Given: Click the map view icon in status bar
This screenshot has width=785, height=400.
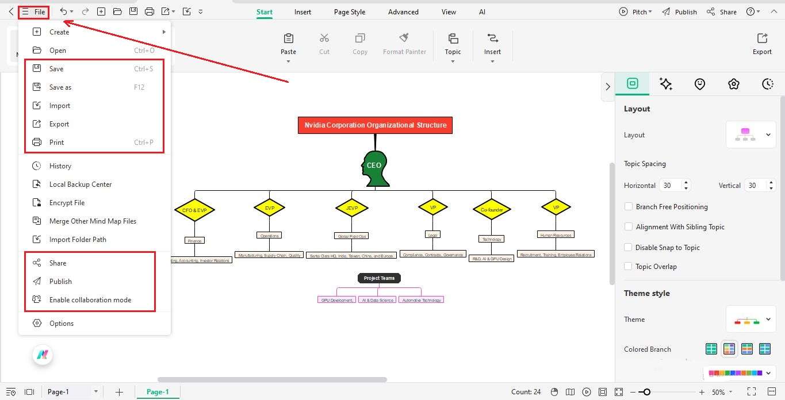Looking at the screenshot, I should click(x=570, y=392).
